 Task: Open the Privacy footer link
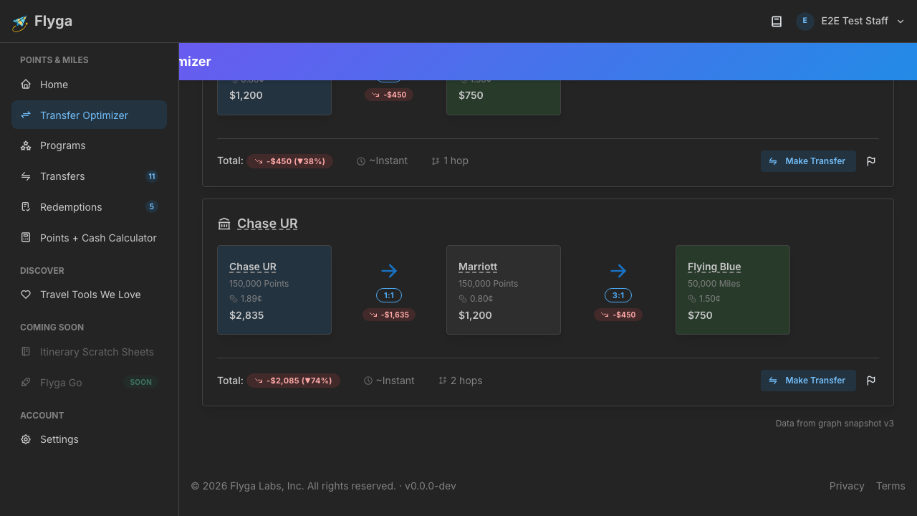(847, 486)
